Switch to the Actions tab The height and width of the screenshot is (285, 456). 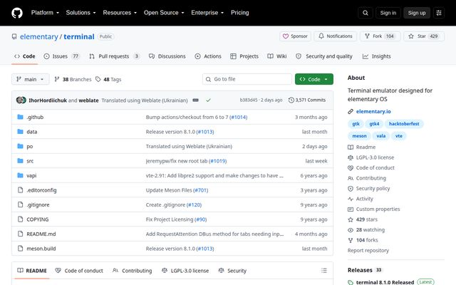[x=208, y=56]
